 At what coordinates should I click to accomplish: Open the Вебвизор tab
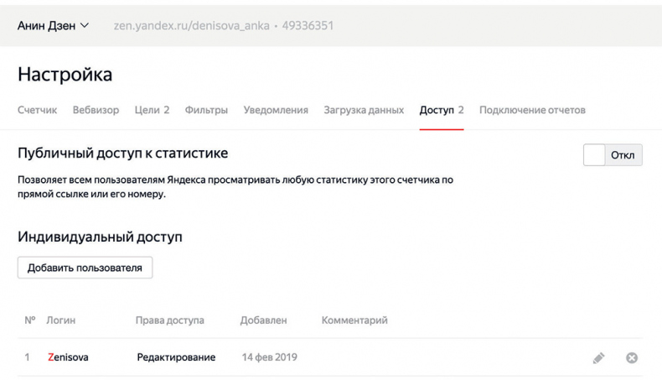(96, 110)
